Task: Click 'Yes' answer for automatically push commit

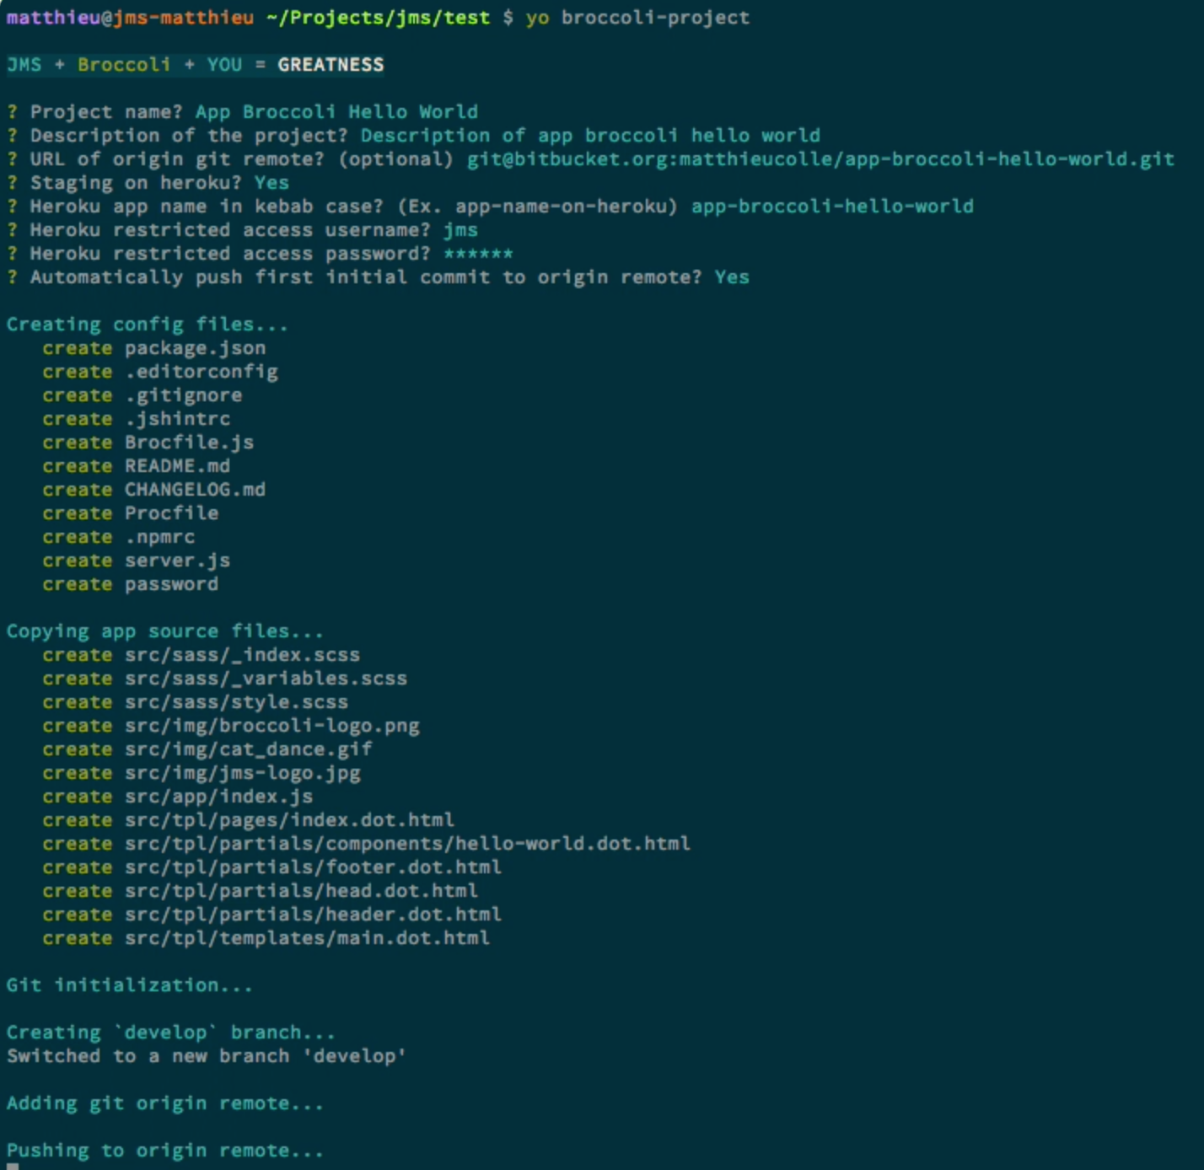Action: 732,277
